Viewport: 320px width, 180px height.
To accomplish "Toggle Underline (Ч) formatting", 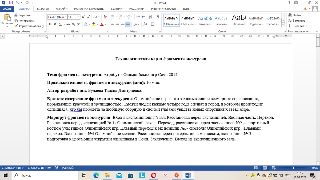I will point(60,24).
